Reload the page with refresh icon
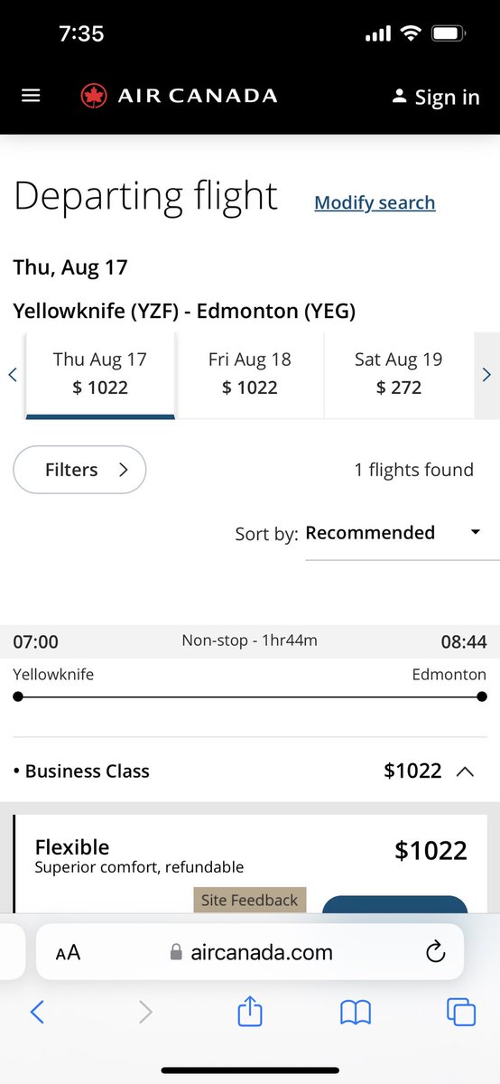This screenshot has width=500, height=1084. 435,951
